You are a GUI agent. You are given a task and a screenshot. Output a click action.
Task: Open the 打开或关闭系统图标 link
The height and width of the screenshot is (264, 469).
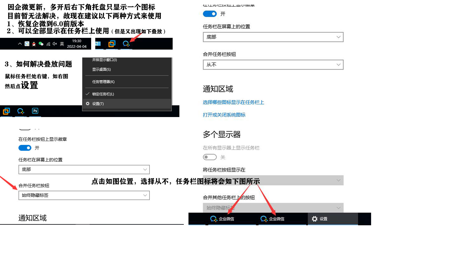tap(224, 115)
